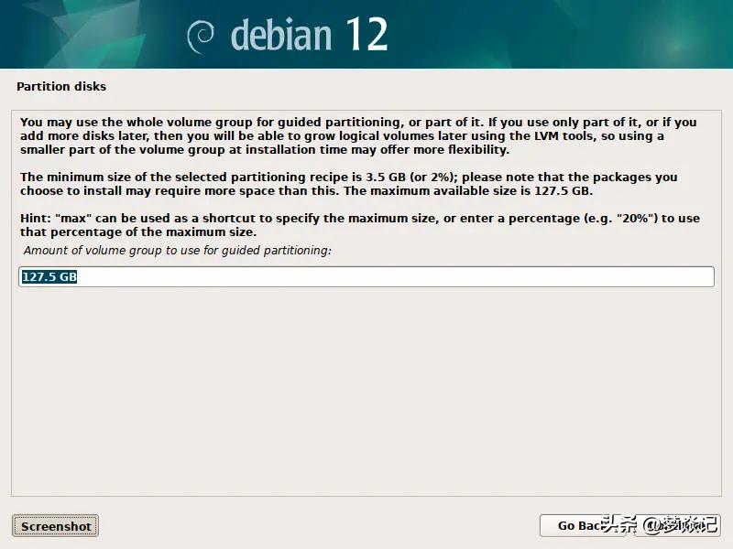Click the Debian swirl logo

[201, 36]
